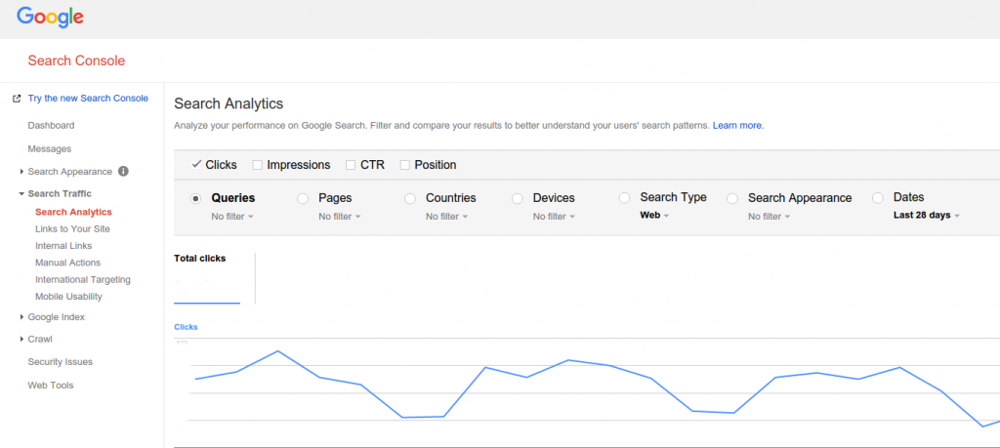Select the Devices radio button
Screen dimensions: 1000x448
(518, 198)
